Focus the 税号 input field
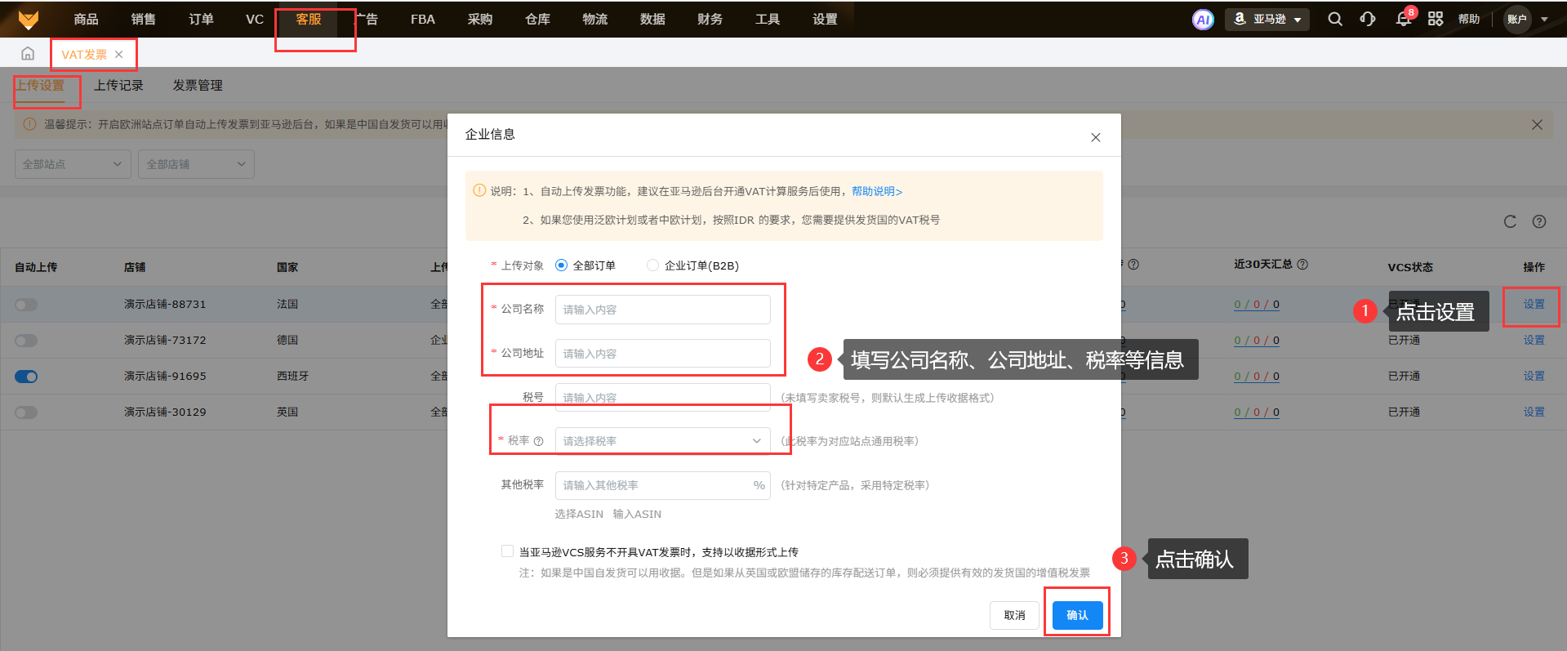The width and height of the screenshot is (1567, 651). pos(662,398)
